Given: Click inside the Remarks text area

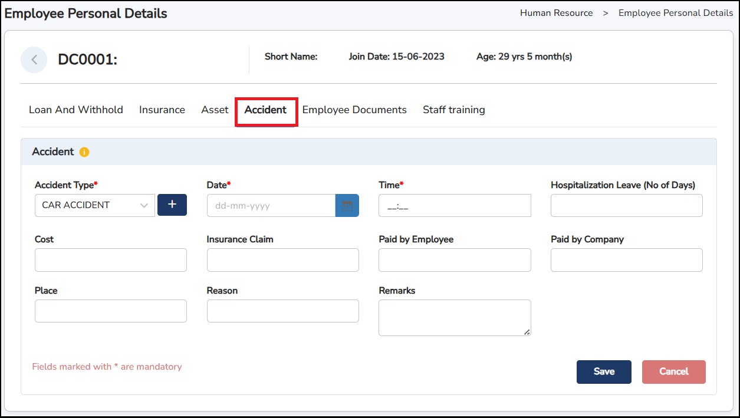Looking at the screenshot, I should click(455, 318).
